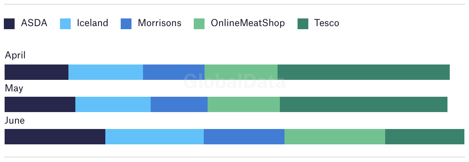Select the April Tesco bar segment

coord(364,72)
